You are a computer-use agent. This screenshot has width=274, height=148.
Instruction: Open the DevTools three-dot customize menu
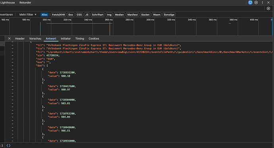point(262,2)
